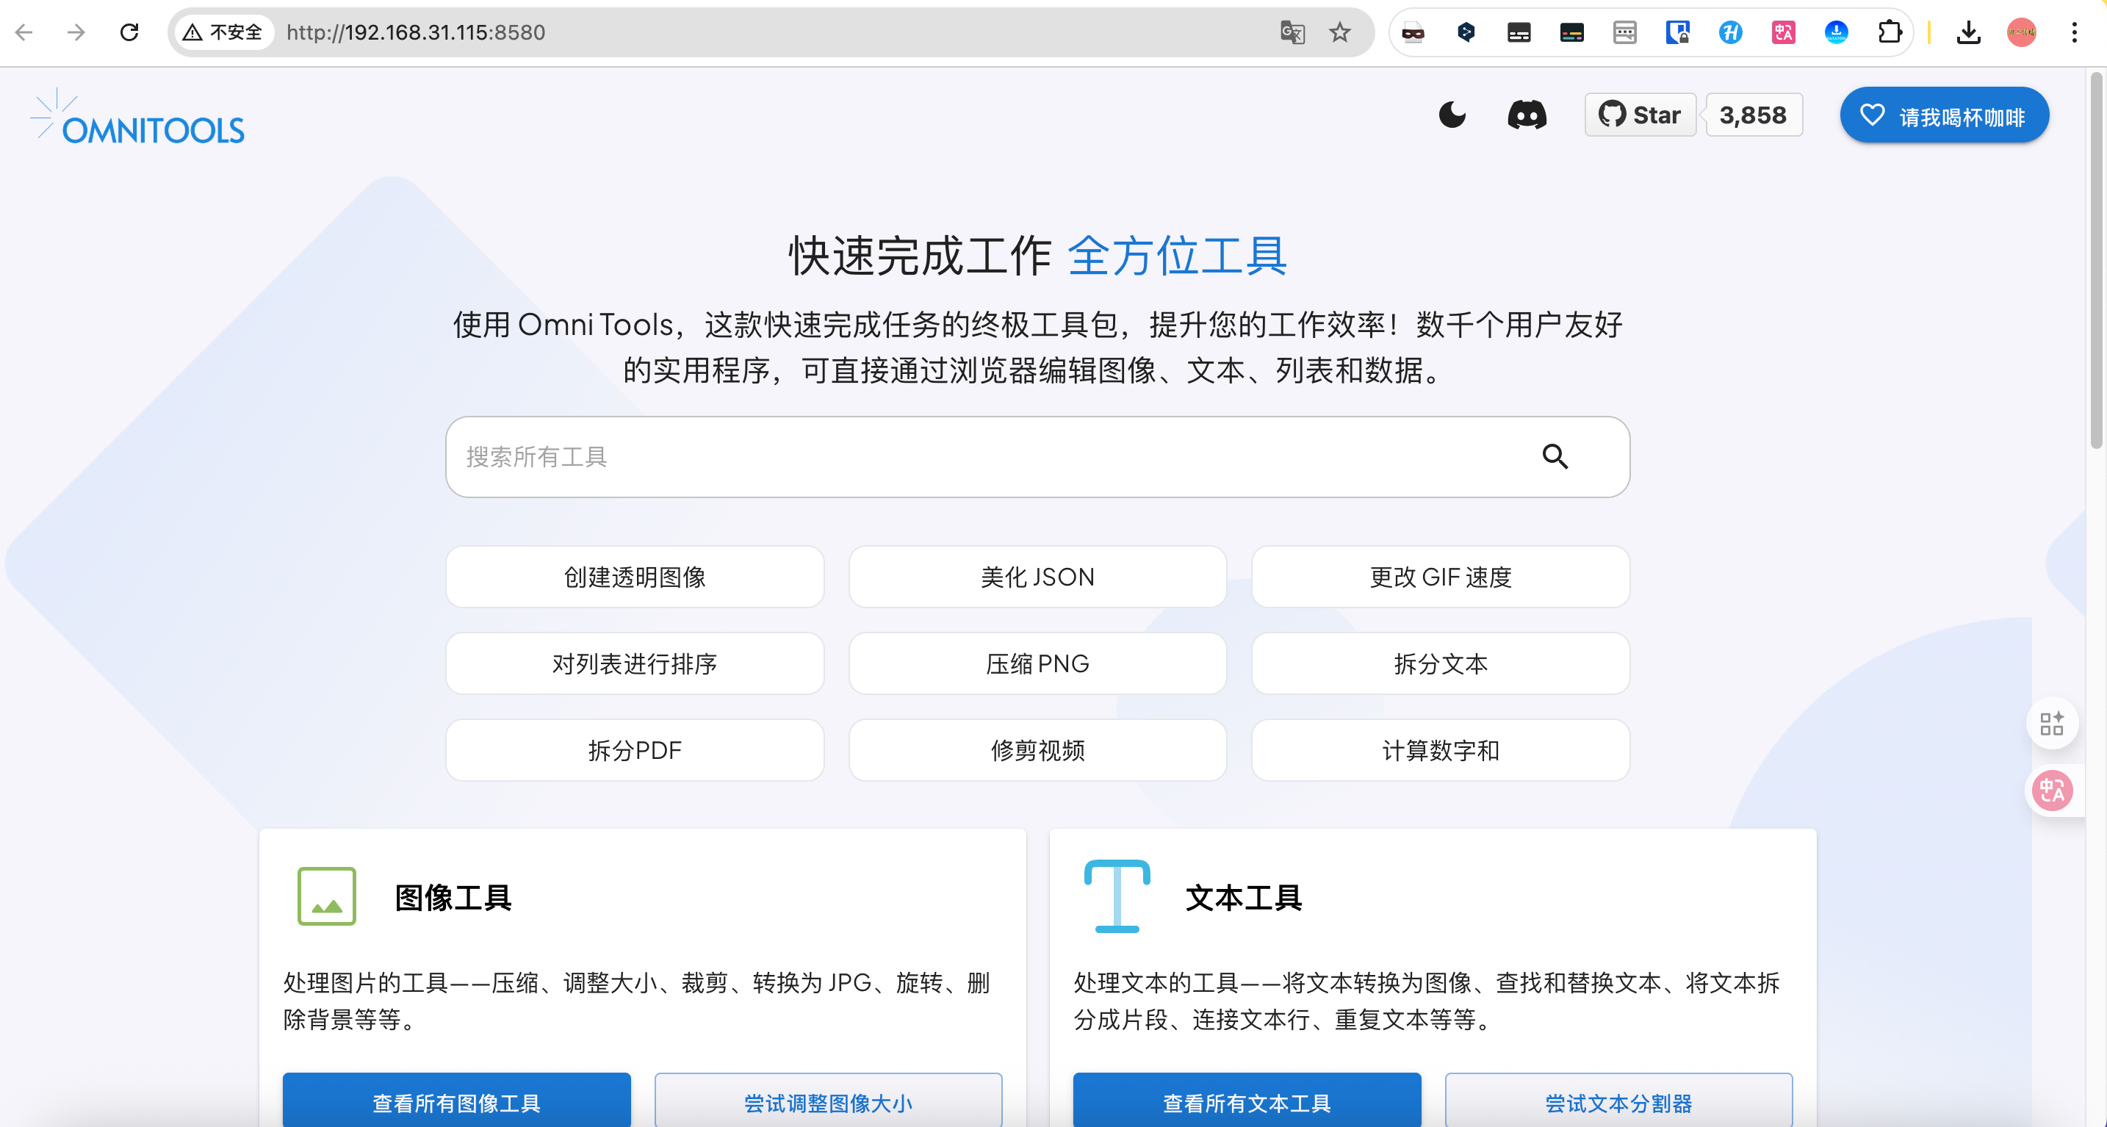
Task: Click the 3,858 star count
Action: point(1753,115)
